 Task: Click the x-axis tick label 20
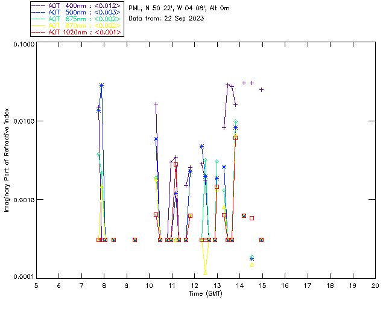[375, 285]
